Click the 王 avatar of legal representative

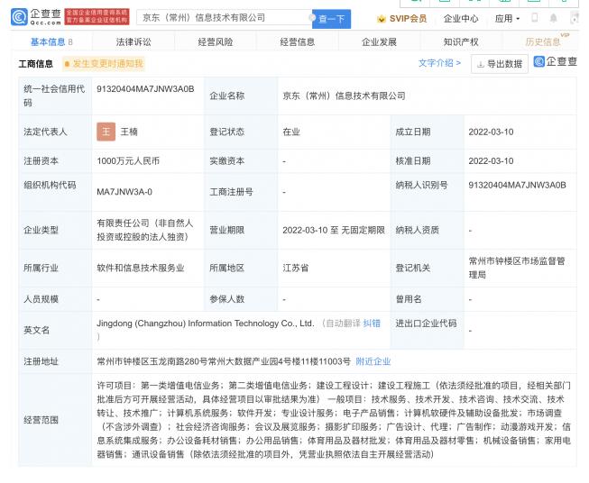[x=106, y=131]
